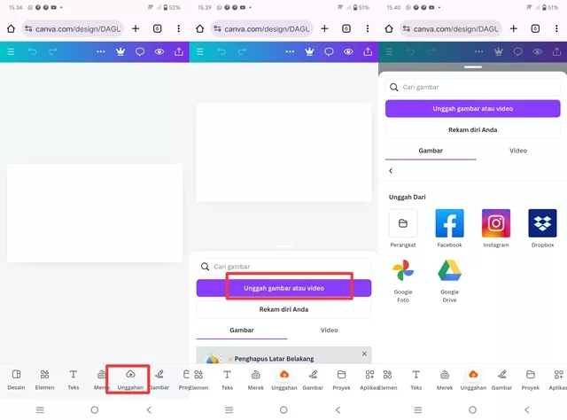Open Chrome three-dot menu in left phone
The height and width of the screenshot is (420, 567).
[x=179, y=28]
